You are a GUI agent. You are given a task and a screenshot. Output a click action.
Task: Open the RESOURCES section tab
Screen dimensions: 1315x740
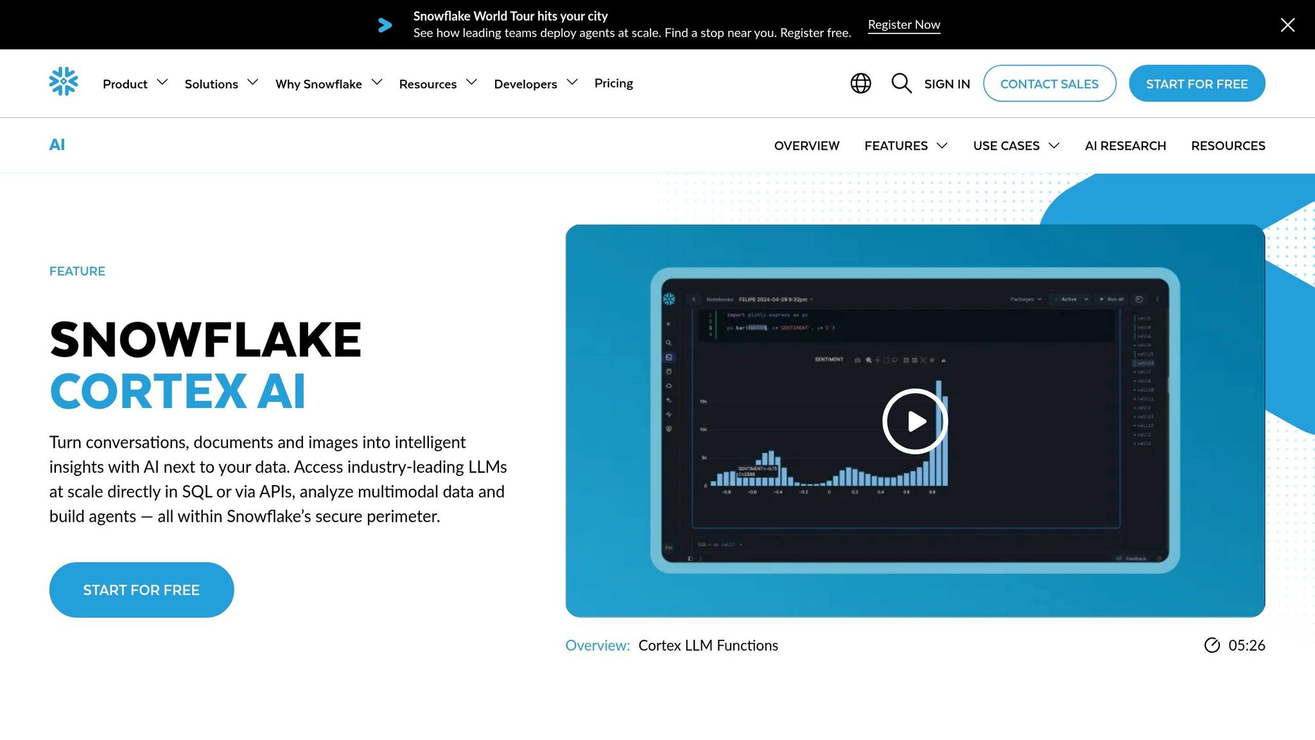1228,146
